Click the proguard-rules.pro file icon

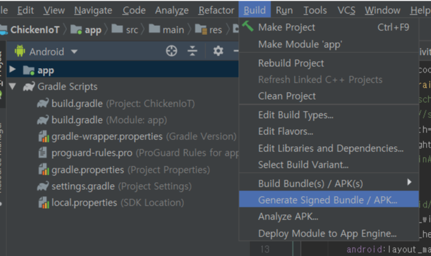42,153
